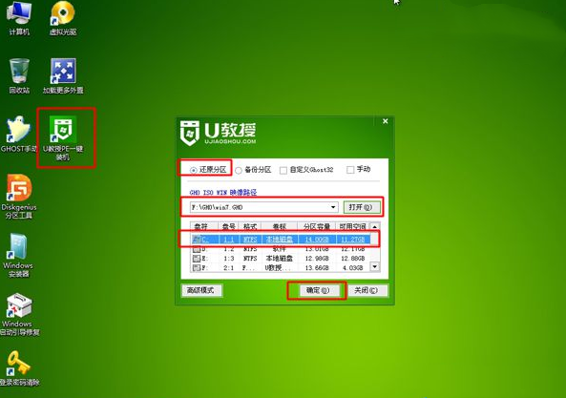Select the 还原分区 radio button
Screen dimensions: 566x398
point(194,170)
